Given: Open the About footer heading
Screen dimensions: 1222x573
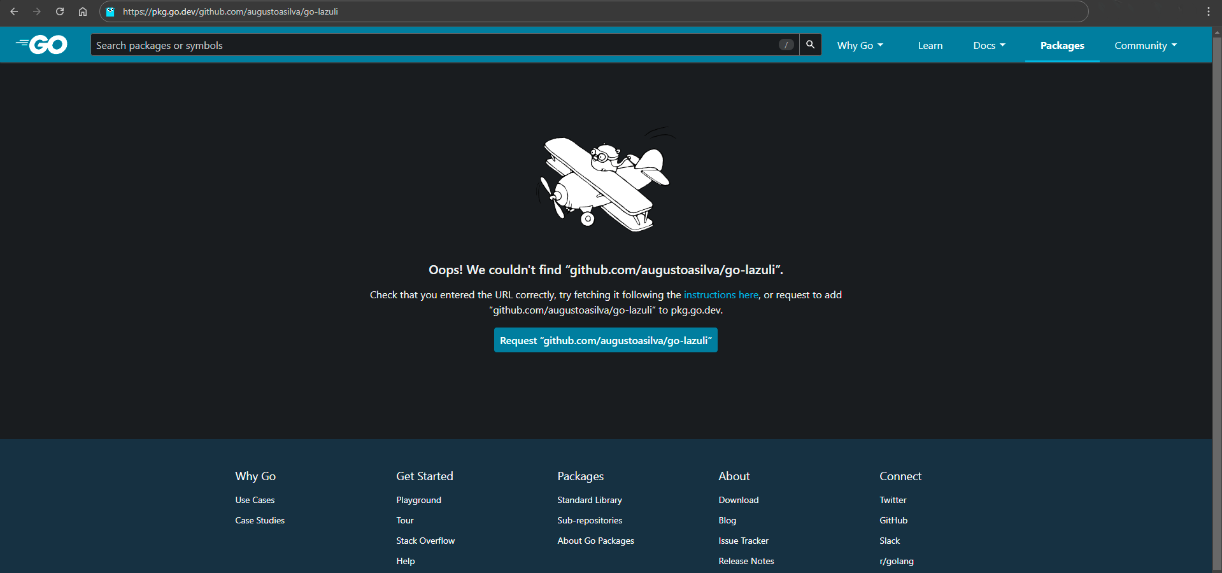Looking at the screenshot, I should click(734, 476).
